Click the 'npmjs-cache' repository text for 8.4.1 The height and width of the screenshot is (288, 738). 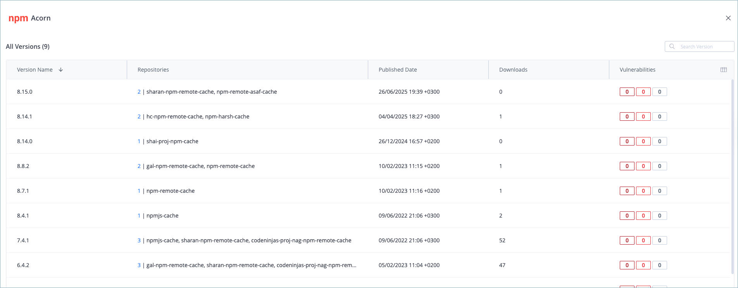pyautogui.click(x=162, y=216)
